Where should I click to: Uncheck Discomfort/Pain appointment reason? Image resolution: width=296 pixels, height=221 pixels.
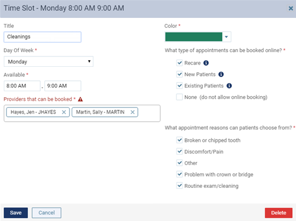tap(179, 151)
